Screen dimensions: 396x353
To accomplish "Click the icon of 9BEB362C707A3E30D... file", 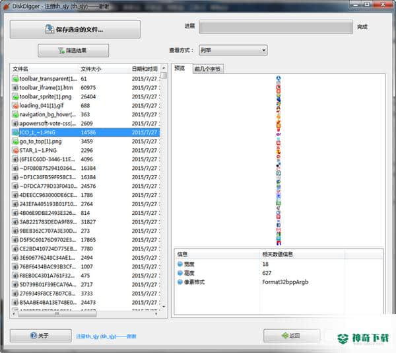I will [x=15, y=231].
